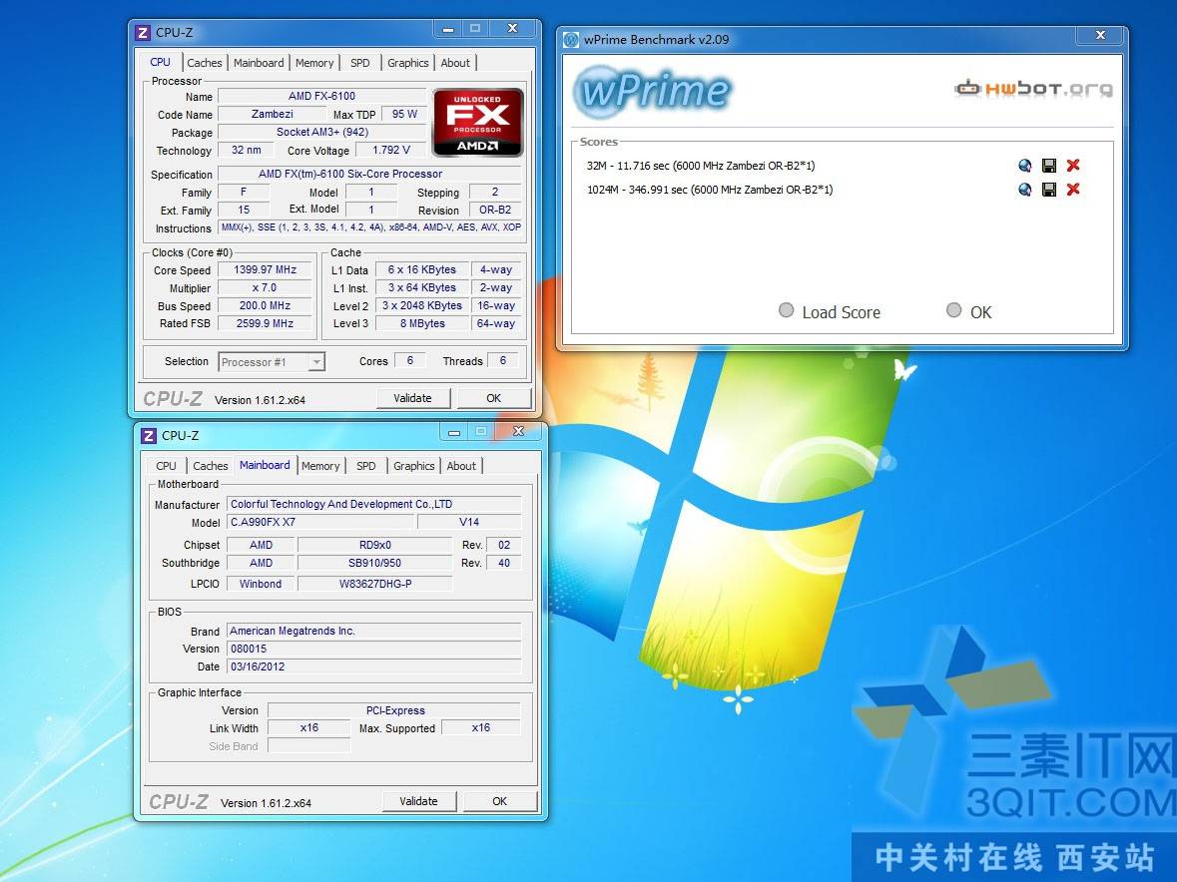Click the Zambezi code name field
The height and width of the screenshot is (882, 1177).
(272, 114)
